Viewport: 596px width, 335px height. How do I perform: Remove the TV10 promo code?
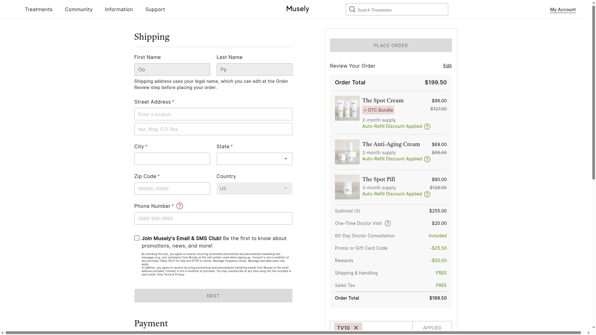click(356, 328)
